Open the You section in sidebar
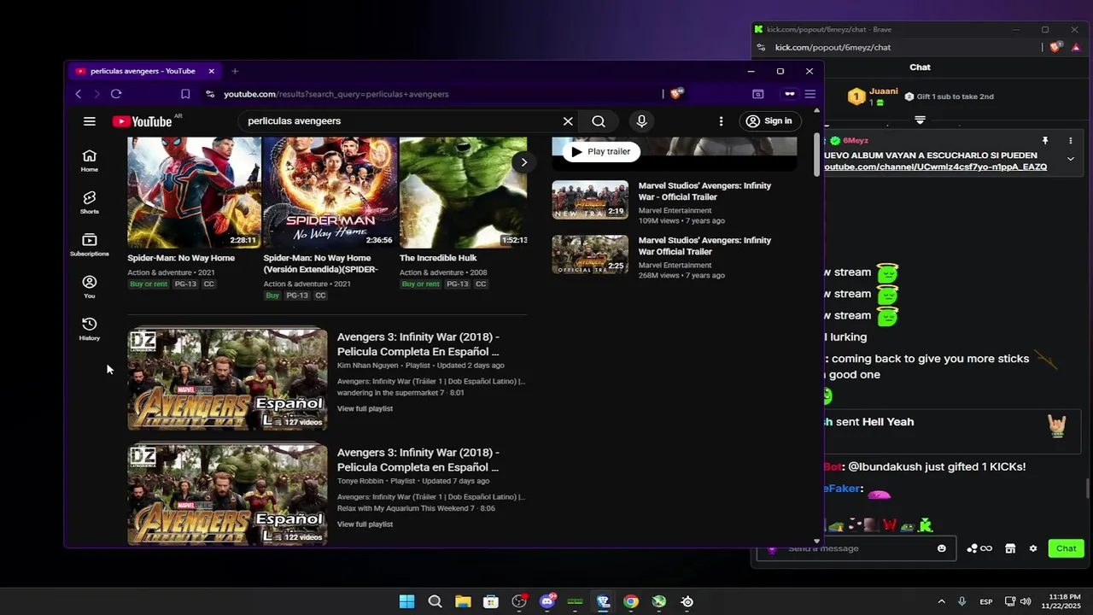Image resolution: width=1093 pixels, height=615 pixels. [89, 286]
